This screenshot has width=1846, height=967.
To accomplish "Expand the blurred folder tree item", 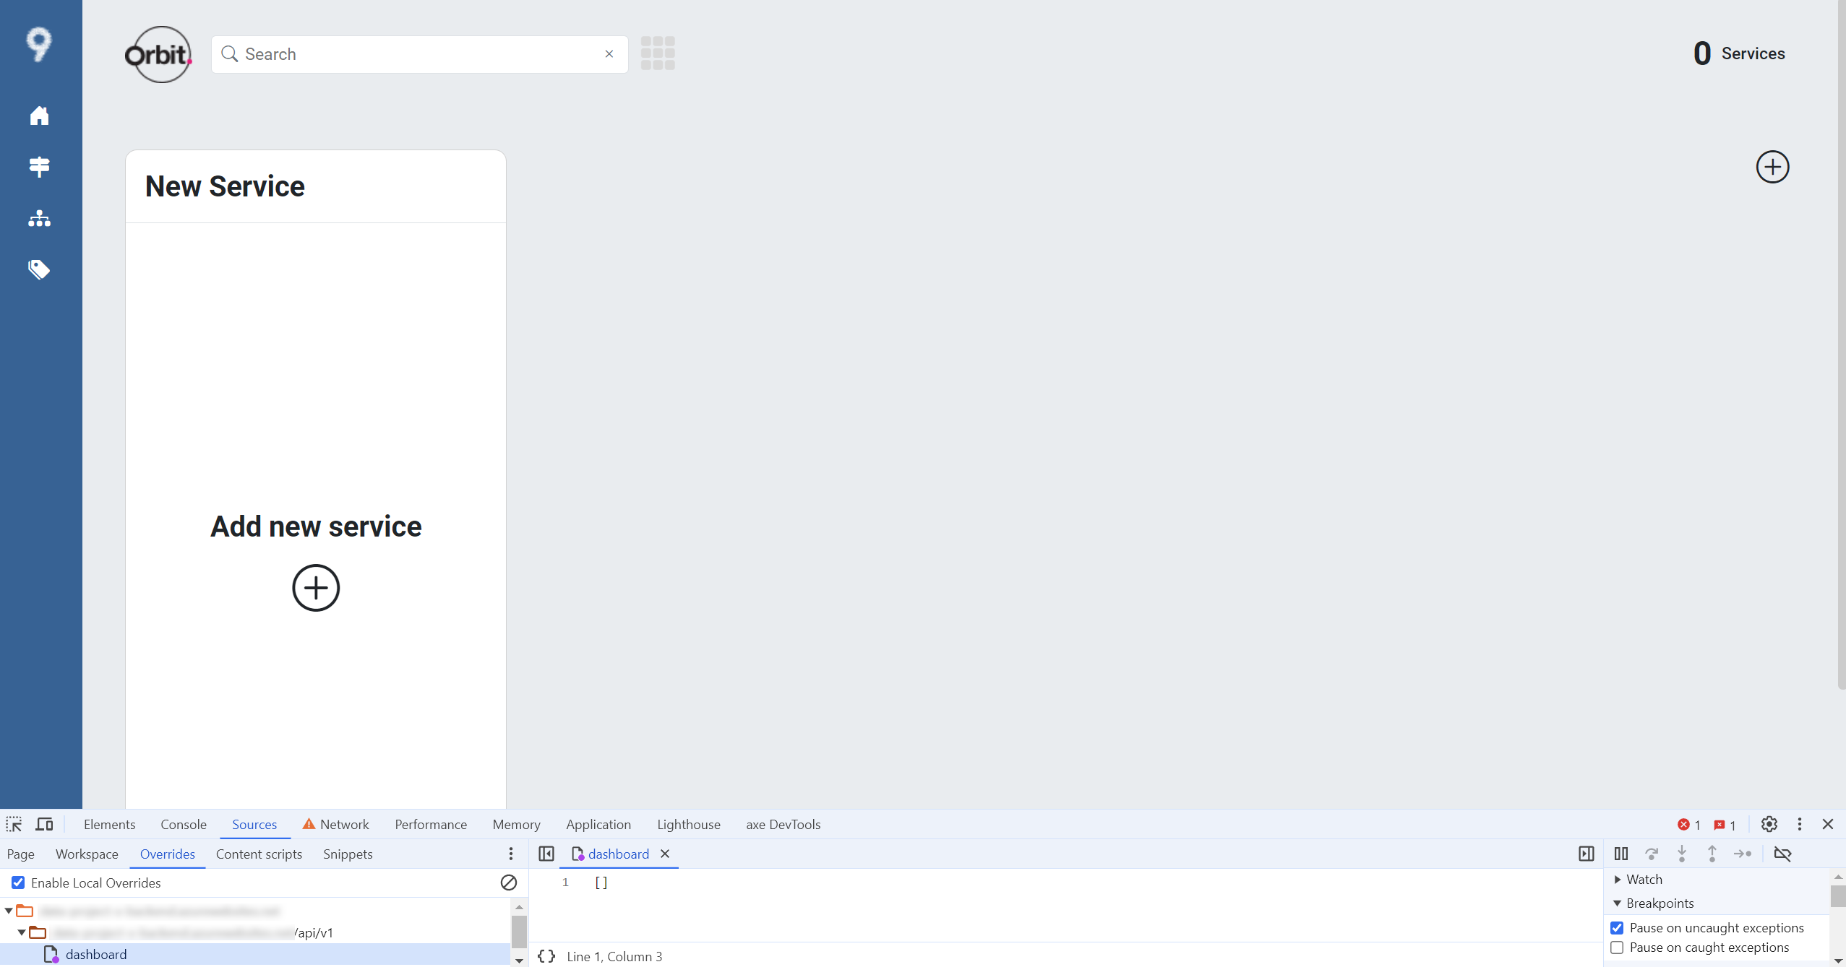I will point(10,911).
